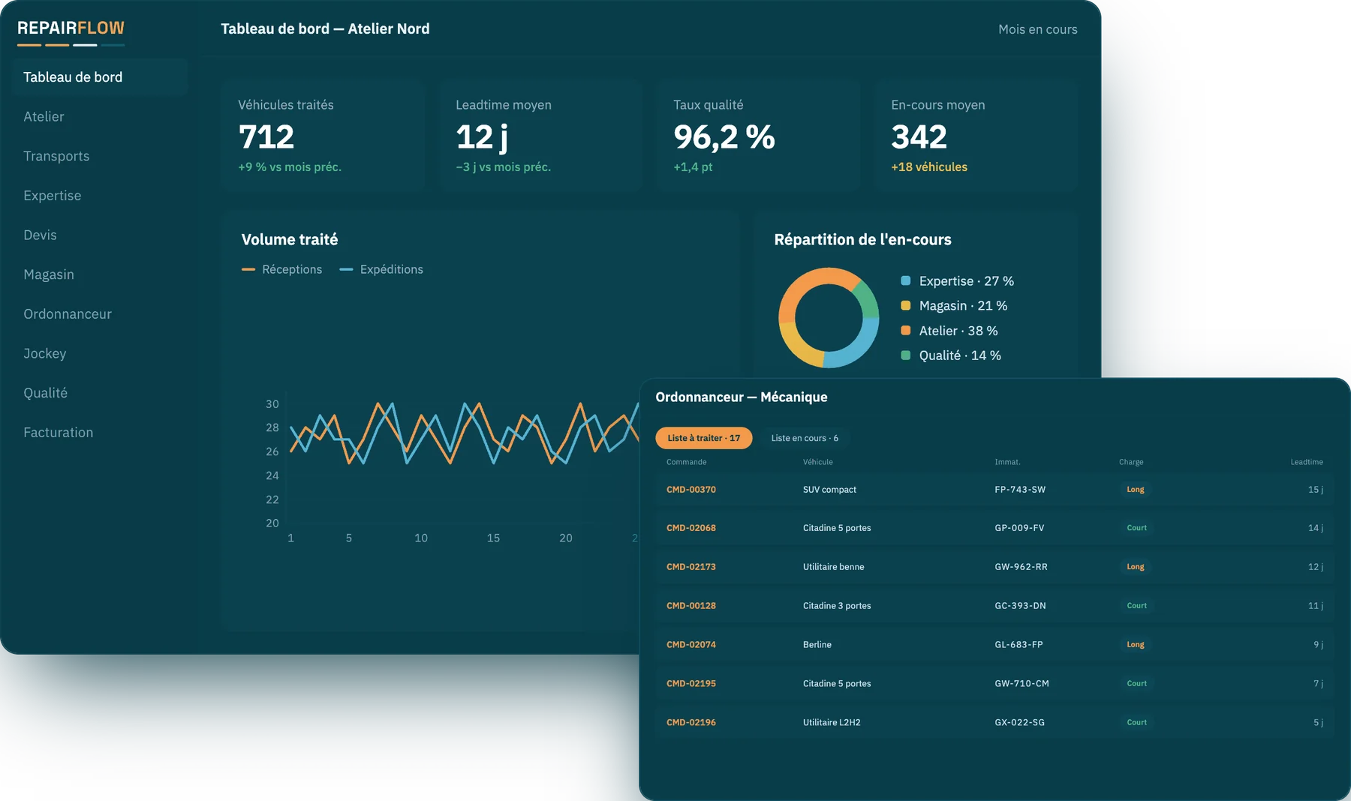Image resolution: width=1351 pixels, height=801 pixels.
Task: Open order CMD-00128
Action: 691,606
